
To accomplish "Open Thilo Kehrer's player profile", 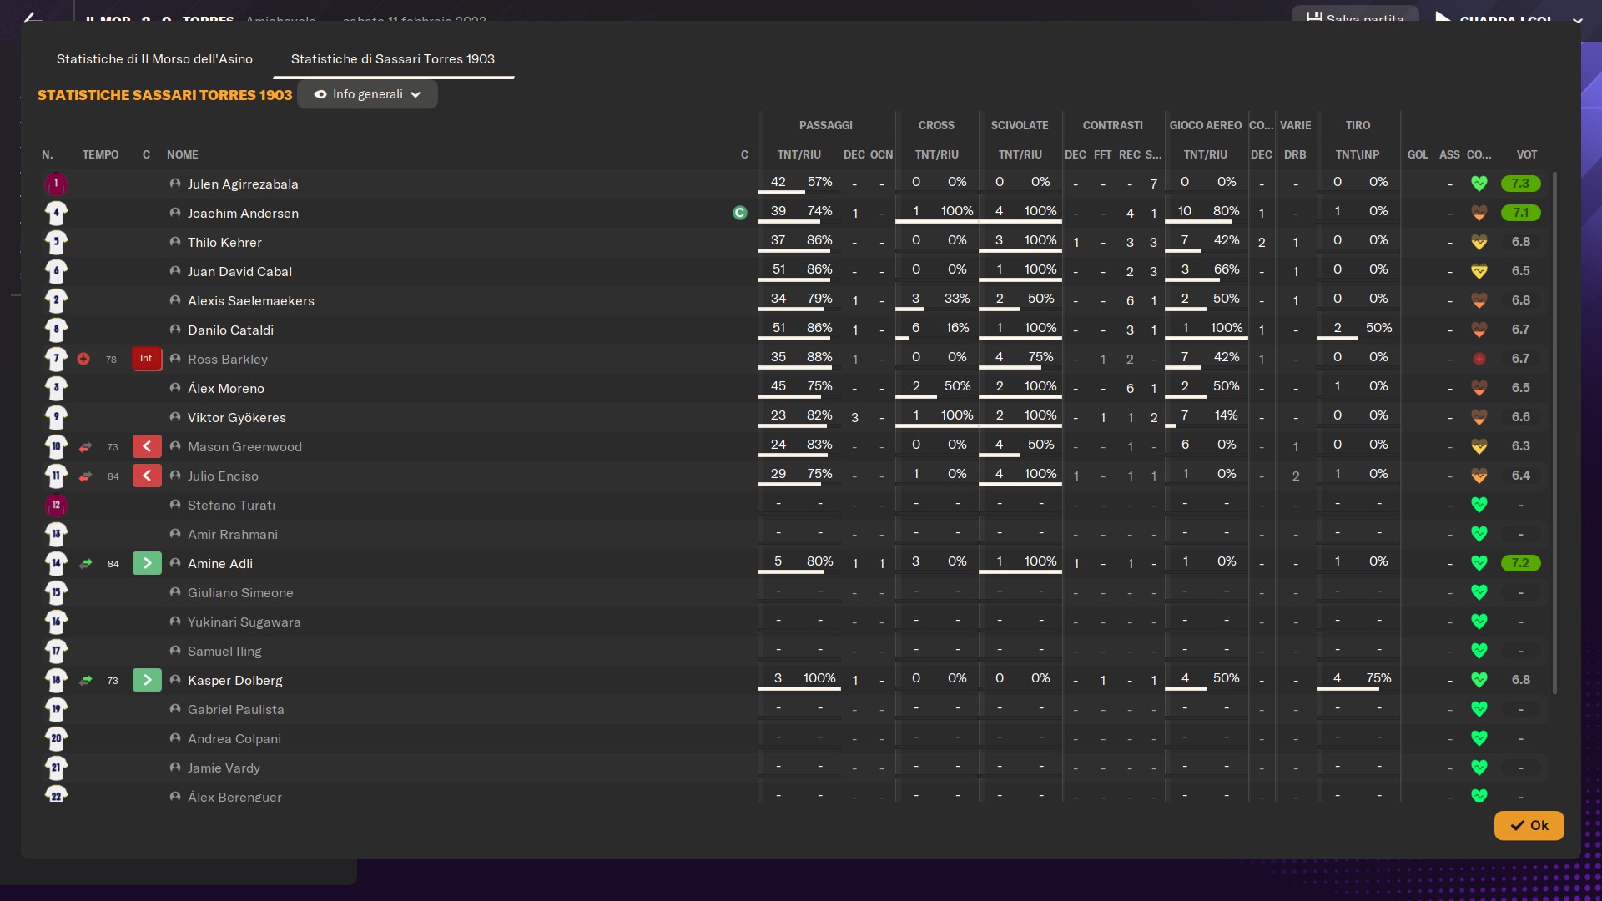I will coord(224,243).
